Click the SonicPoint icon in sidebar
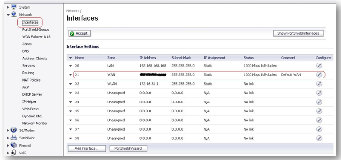This screenshot has height=160, width=341. coord(14,138)
